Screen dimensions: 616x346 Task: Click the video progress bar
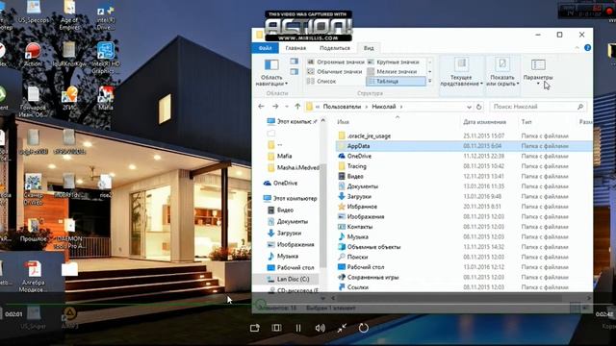[308, 304]
